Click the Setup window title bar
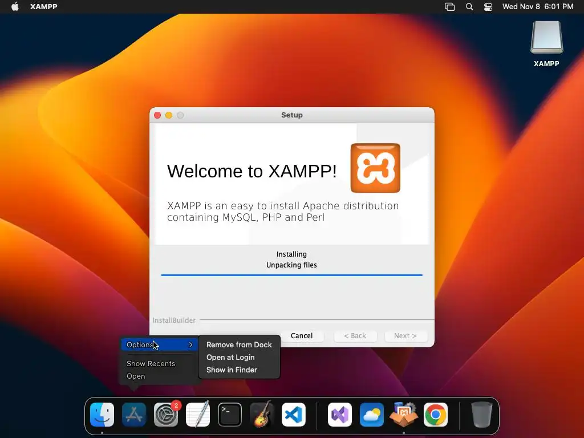This screenshot has height=438, width=584. point(291,115)
